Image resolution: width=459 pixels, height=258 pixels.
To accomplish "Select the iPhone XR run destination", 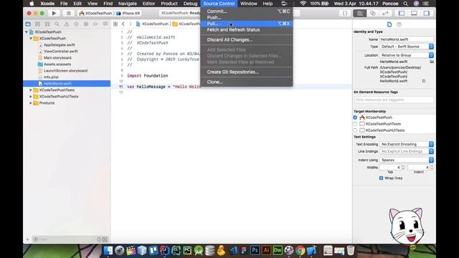I will 128,13.
